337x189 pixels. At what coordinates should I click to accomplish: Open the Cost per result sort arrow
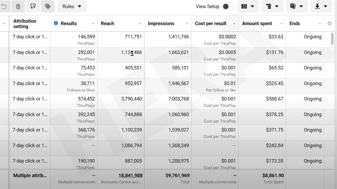coord(234,24)
